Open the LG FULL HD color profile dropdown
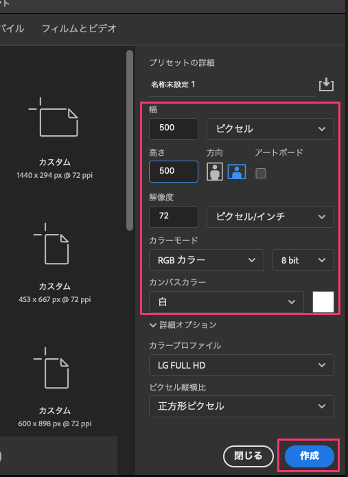Screen dimensions: 348x477 click(242, 365)
